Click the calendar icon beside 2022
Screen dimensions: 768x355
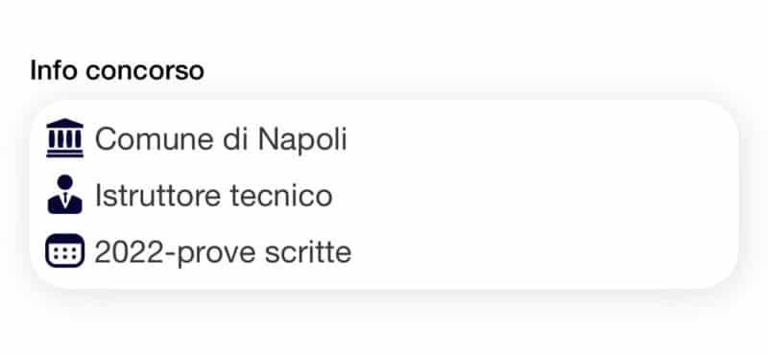coord(64,250)
